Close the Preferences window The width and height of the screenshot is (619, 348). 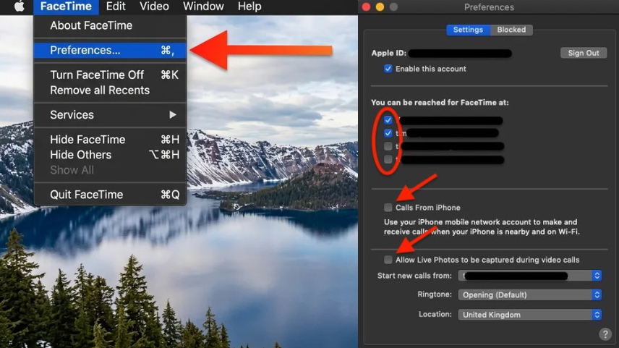(366, 7)
